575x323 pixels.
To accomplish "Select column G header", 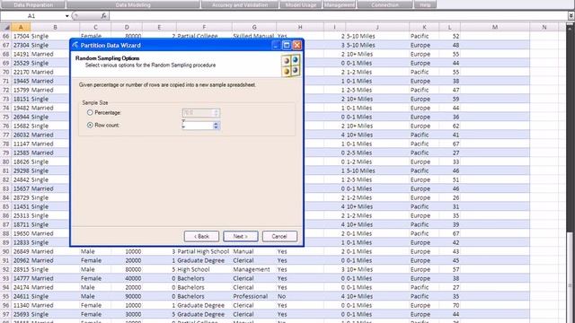I will click(x=254, y=27).
